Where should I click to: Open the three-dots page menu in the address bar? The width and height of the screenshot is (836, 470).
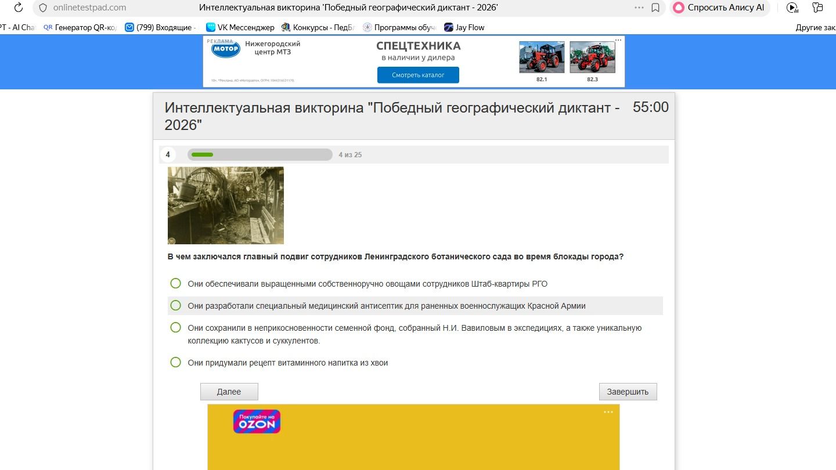tap(639, 8)
